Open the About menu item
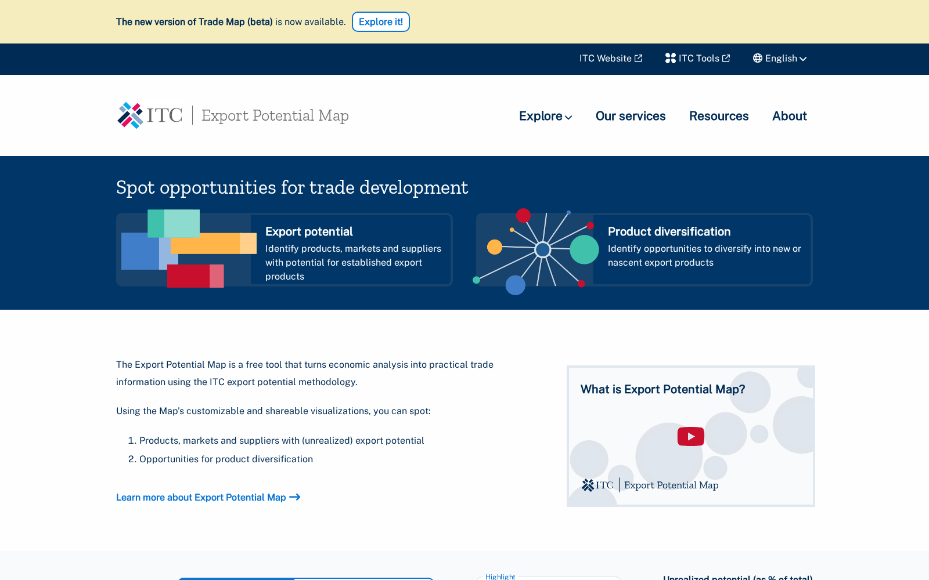This screenshot has height=580, width=929. (x=790, y=116)
